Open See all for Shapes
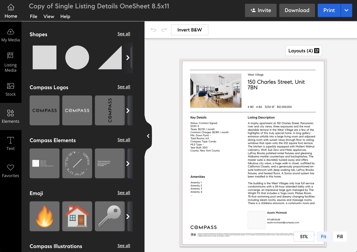 (x=124, y=34)
